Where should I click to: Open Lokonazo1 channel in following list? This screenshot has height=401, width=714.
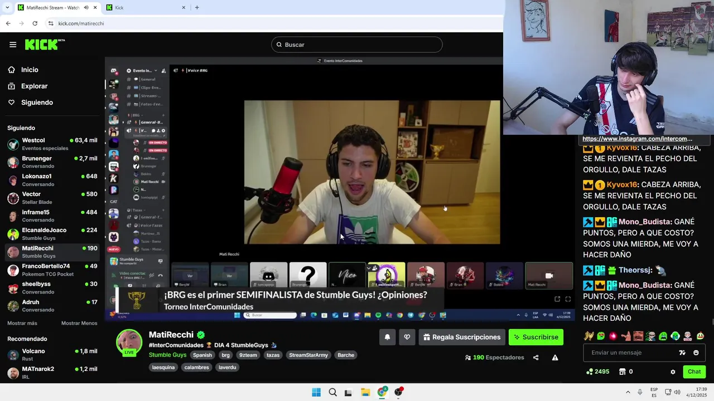[x=52, y=180]
